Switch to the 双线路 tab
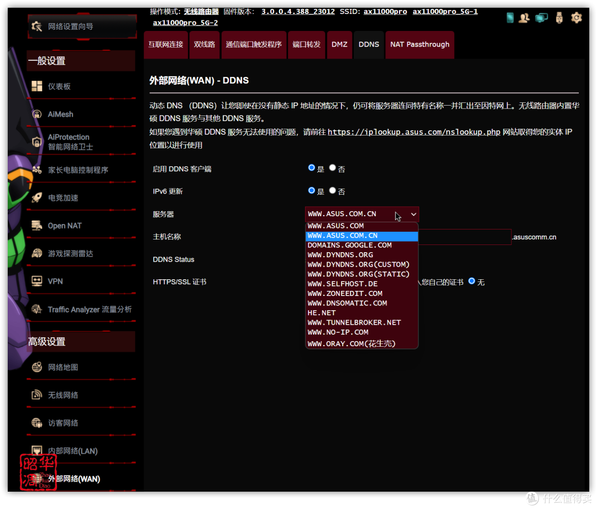The image size is (597, 511). (x=205, y=45)
